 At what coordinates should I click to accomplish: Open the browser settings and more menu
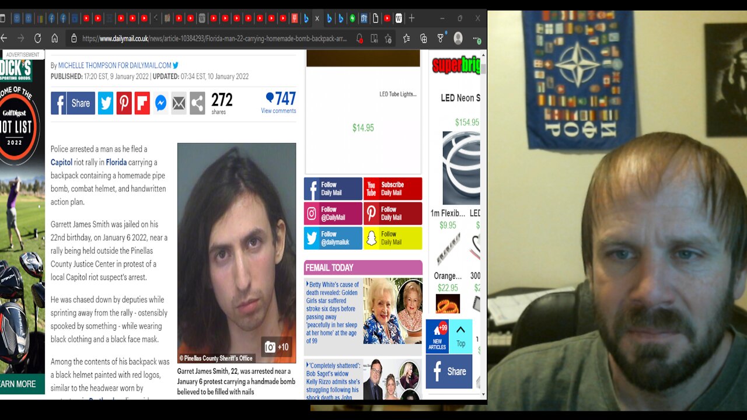(477, 40)
